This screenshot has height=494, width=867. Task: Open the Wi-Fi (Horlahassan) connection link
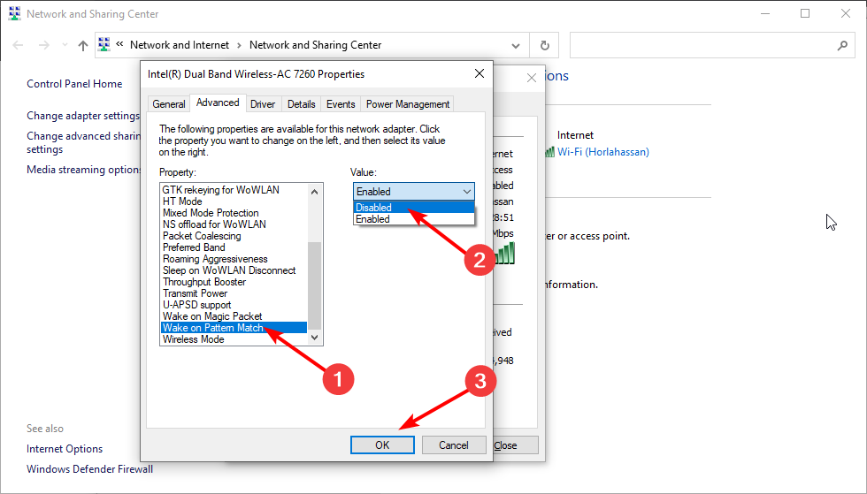[x=603, y=152]
